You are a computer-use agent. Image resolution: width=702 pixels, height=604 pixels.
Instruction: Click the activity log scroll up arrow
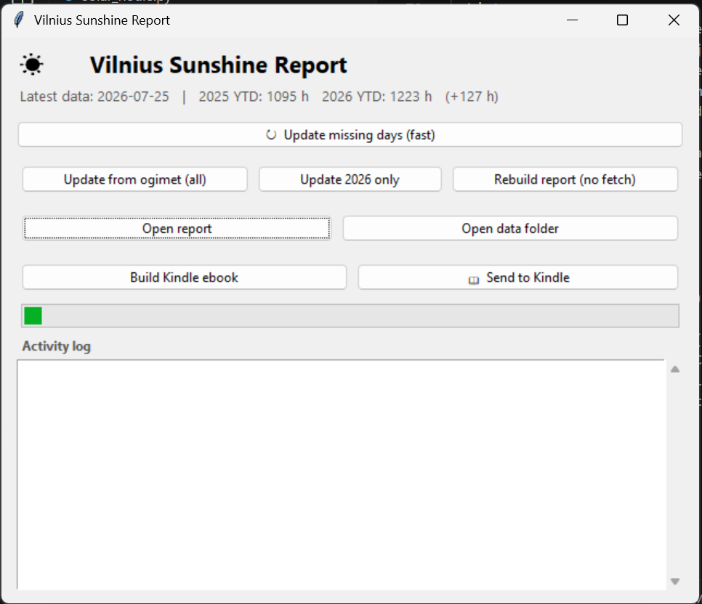coord(675,369)
